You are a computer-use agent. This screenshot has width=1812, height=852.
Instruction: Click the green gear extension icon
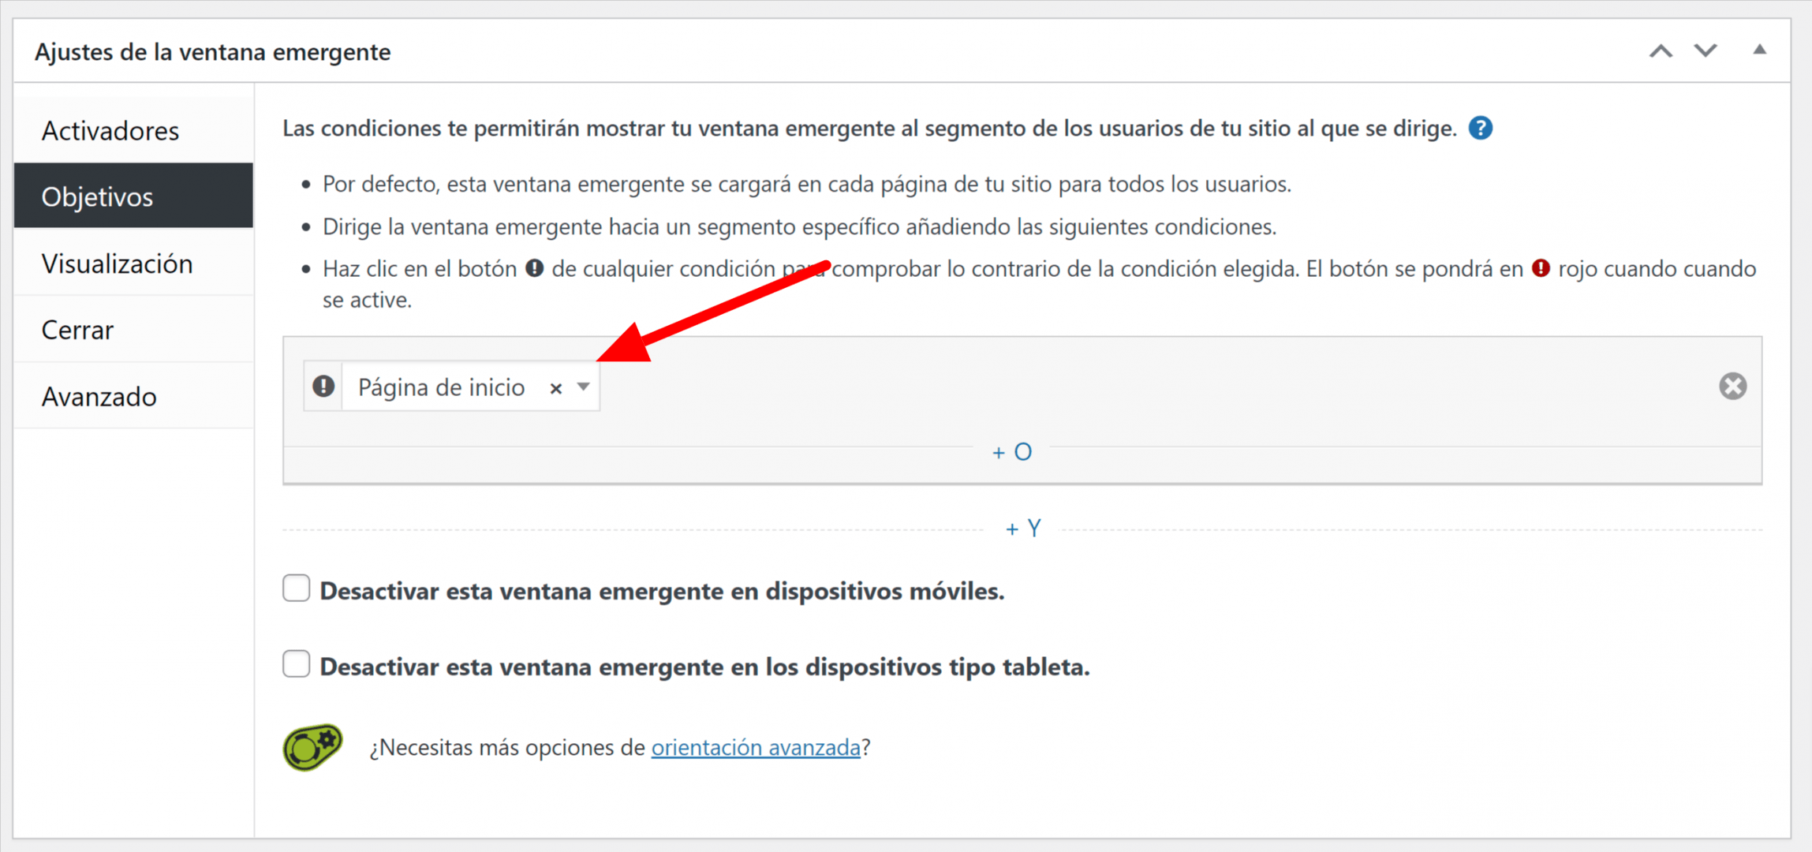point(312,746)
